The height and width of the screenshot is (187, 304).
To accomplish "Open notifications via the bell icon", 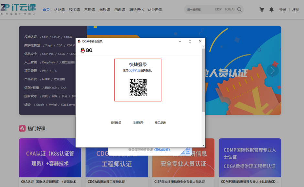I will (271, 10).
